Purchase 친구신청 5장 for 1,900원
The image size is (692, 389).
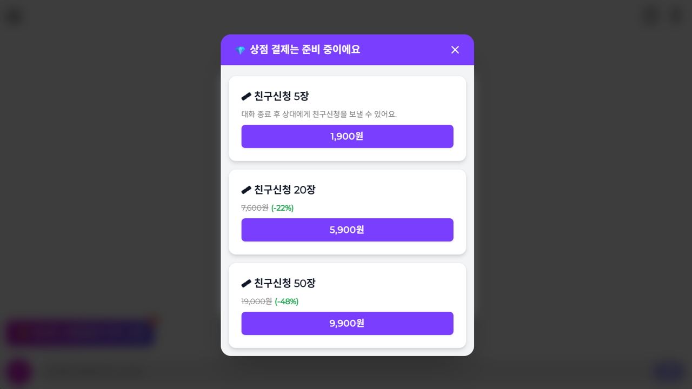coord(347,136)
